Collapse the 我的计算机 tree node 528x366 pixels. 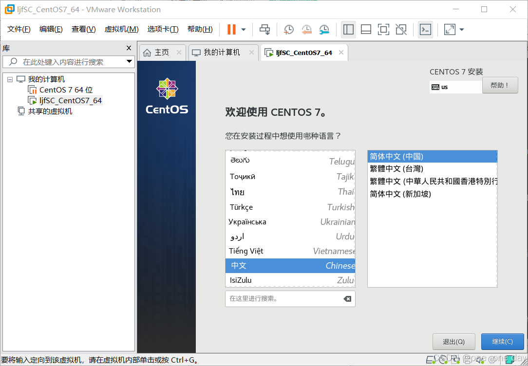pos(10,79)
